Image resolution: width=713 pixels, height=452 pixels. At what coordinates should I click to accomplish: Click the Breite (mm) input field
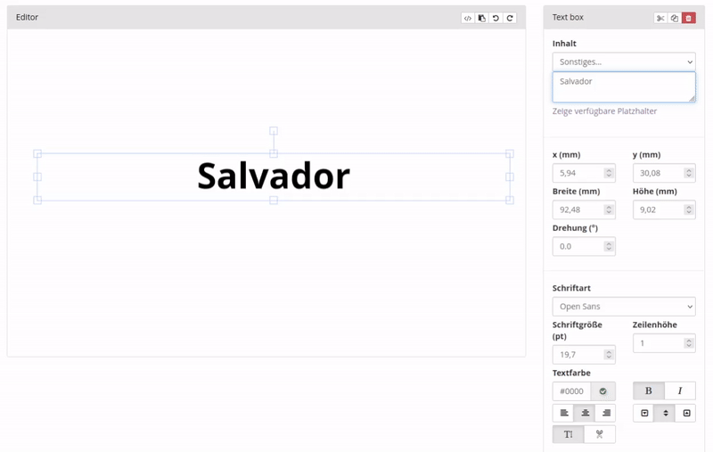(x=577, y=210)
